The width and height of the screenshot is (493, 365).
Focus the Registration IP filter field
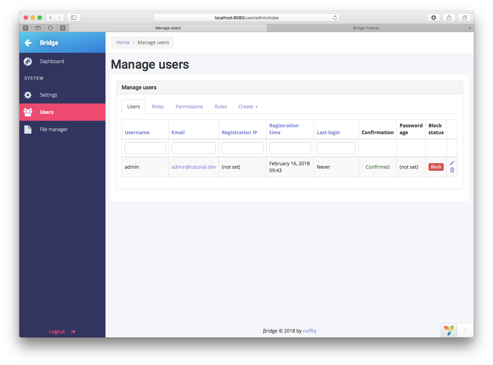[x=242, y=148]
